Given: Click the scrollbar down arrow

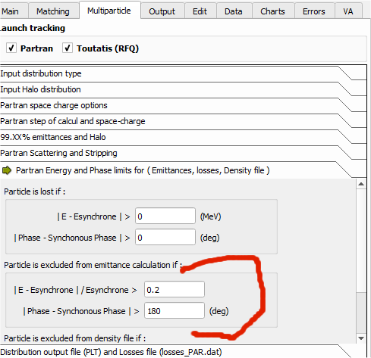Looking at the screenshot, I should (x=361, y=338).
